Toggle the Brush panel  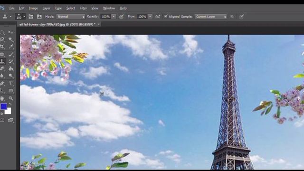point(31,17)
